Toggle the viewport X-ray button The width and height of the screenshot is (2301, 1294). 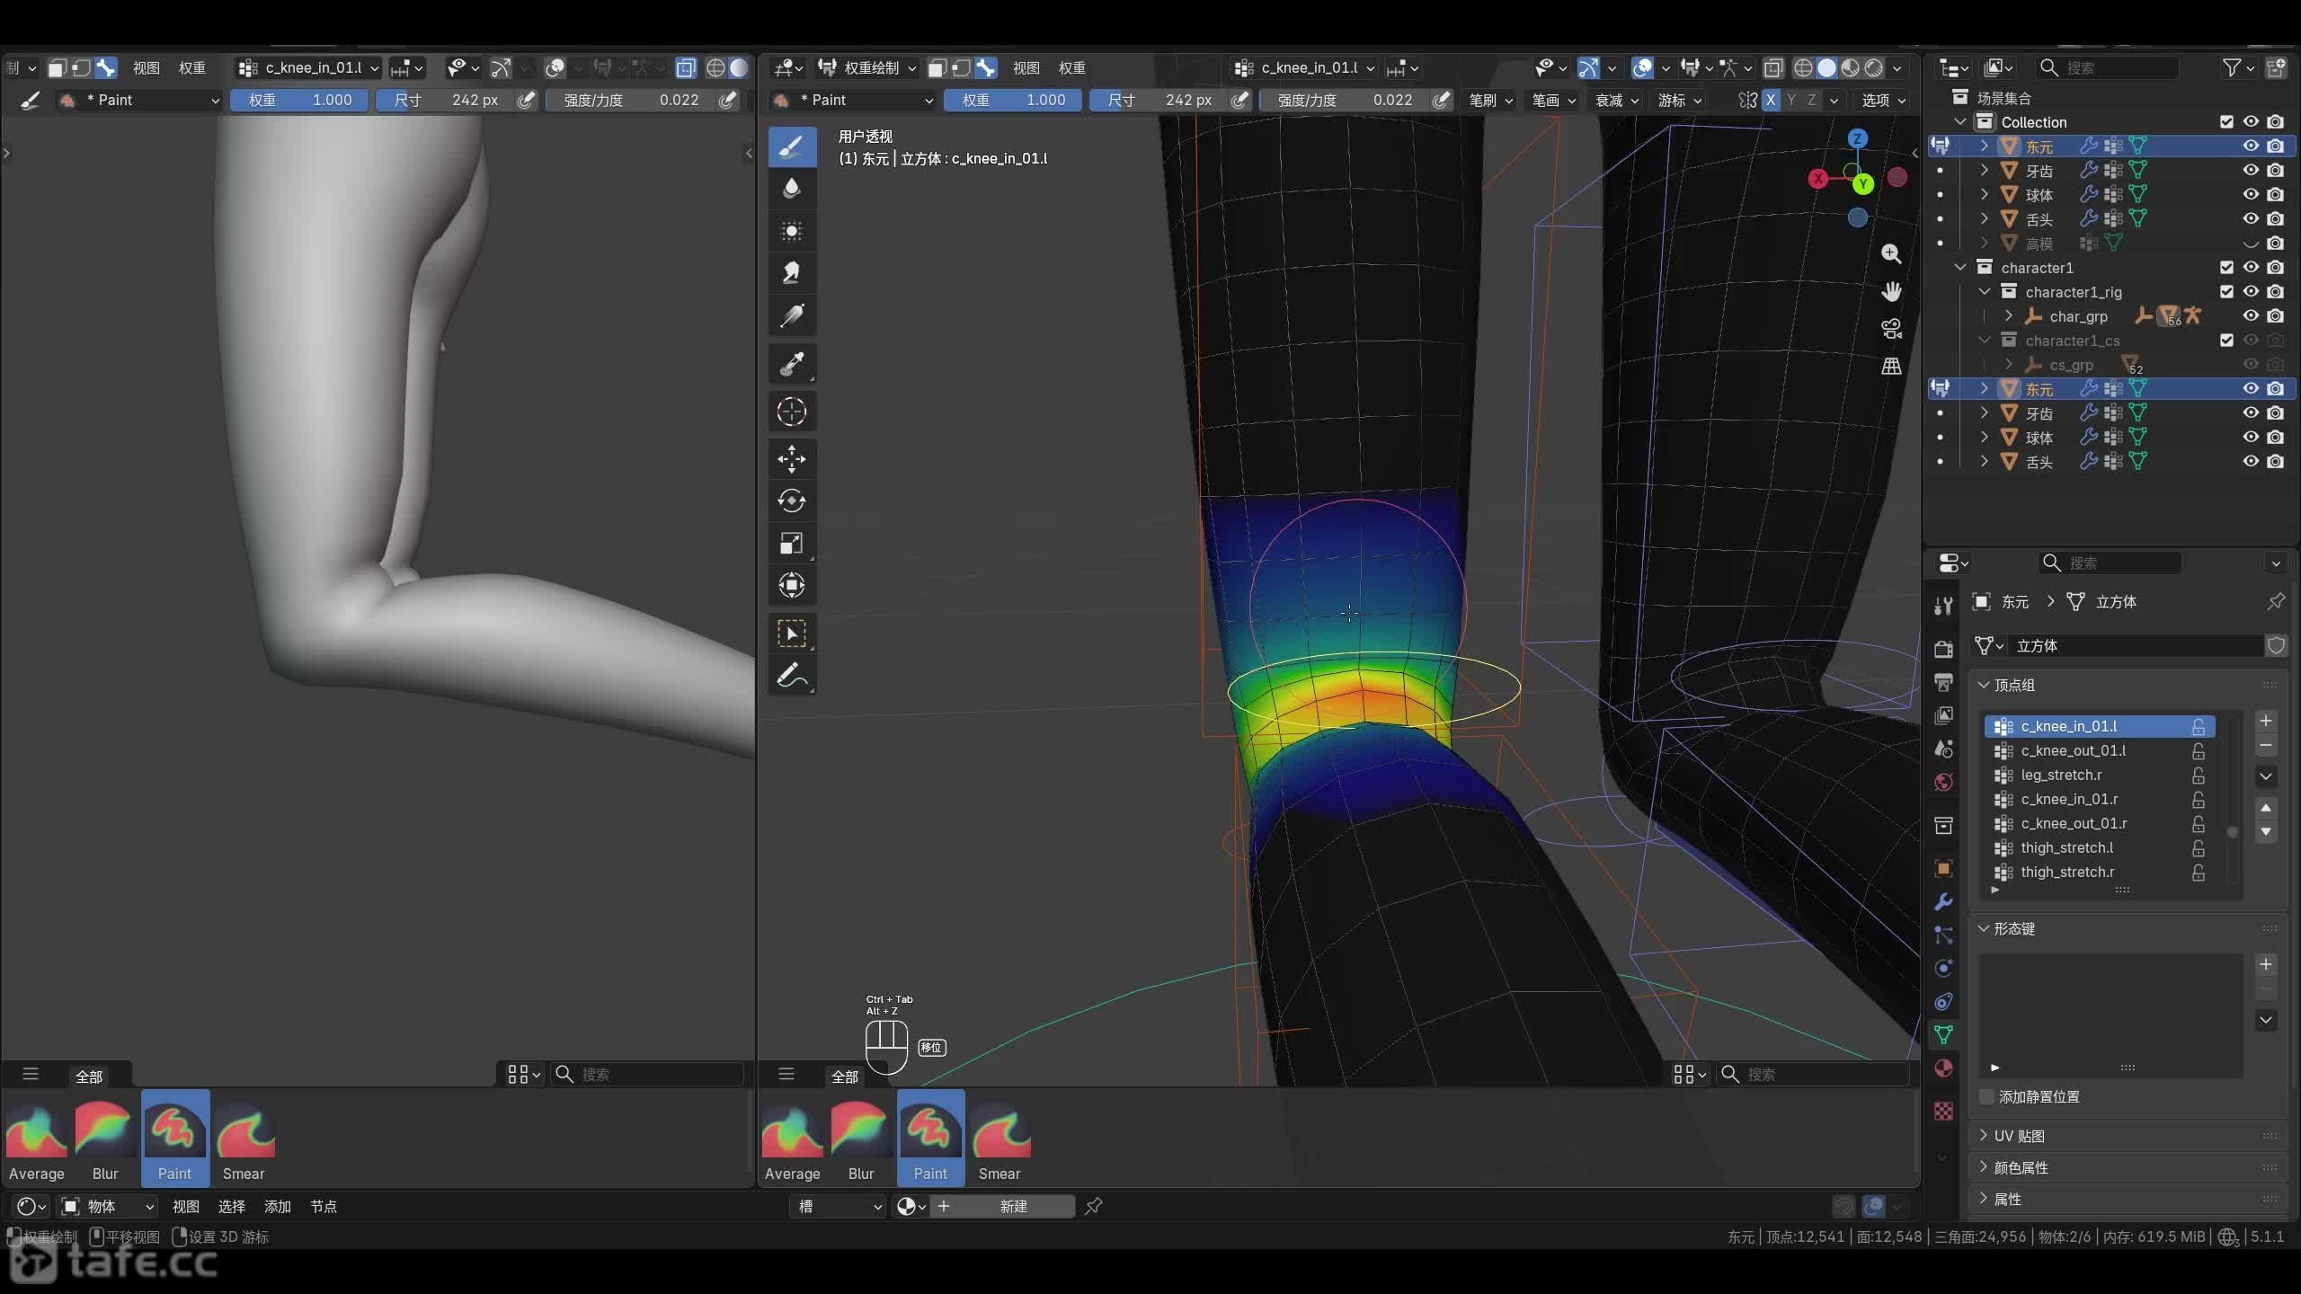[1772, 68]
